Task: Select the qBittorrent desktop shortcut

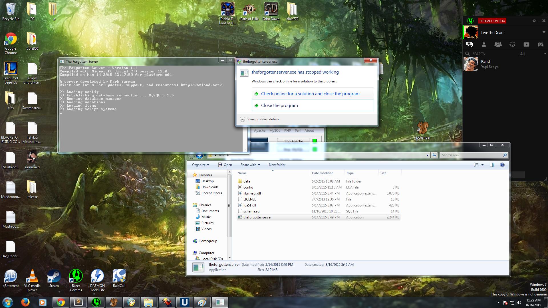Action: (11, 279)
